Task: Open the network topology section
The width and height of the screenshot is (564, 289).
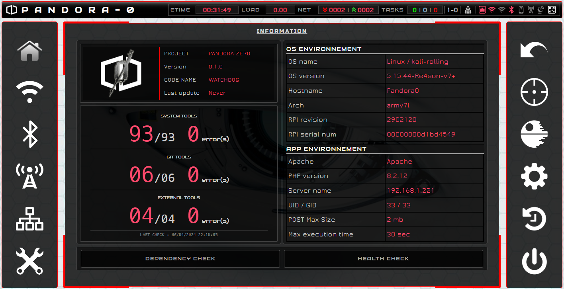Action: coord(29,219)
